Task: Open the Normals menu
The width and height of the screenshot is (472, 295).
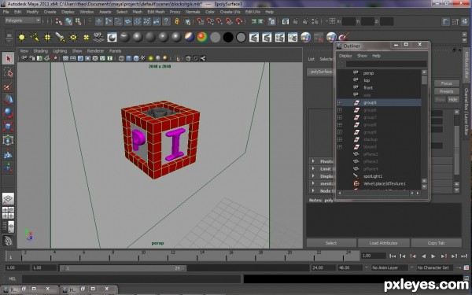Action: 193,12
